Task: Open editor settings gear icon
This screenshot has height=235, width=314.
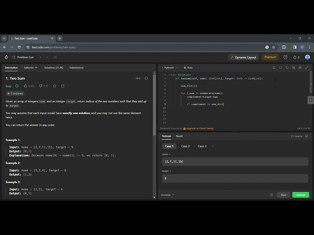Action: click(300, 68)
